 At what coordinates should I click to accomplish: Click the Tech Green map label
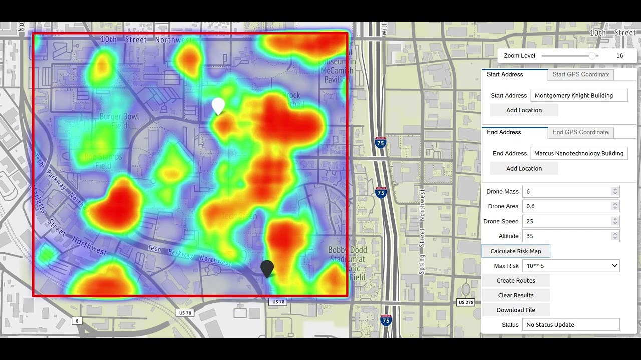tap(239, 216)
